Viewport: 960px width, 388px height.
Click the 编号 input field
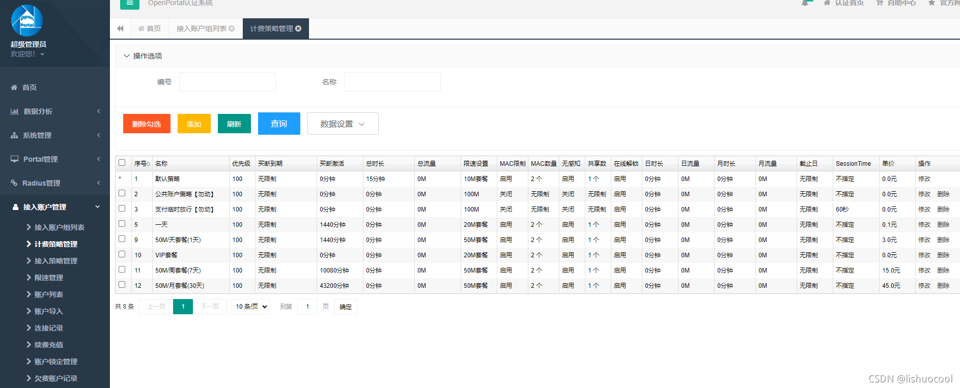point(228,82)
